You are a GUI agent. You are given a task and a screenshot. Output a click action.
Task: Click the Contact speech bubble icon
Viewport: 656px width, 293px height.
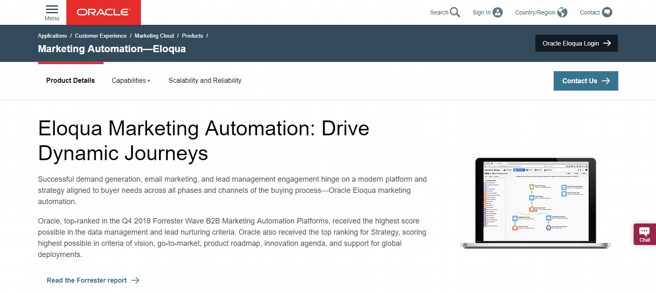[607, 12]
